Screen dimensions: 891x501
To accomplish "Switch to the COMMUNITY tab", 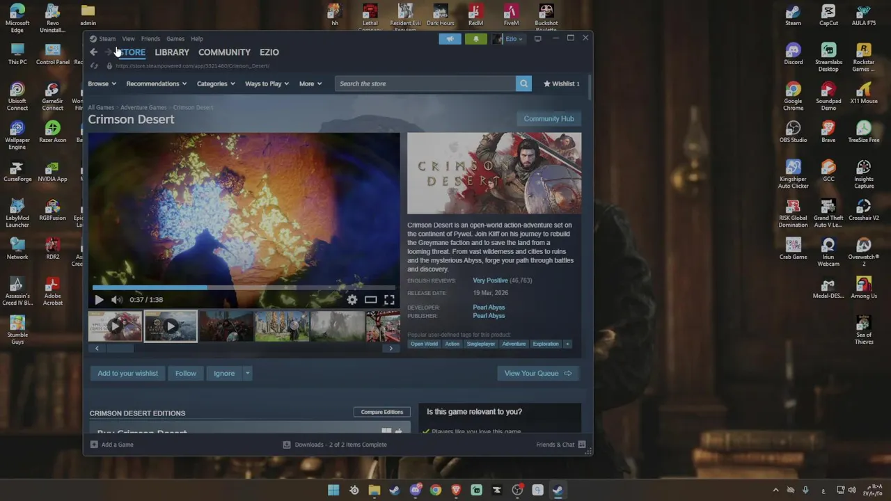I will point(224,52).
